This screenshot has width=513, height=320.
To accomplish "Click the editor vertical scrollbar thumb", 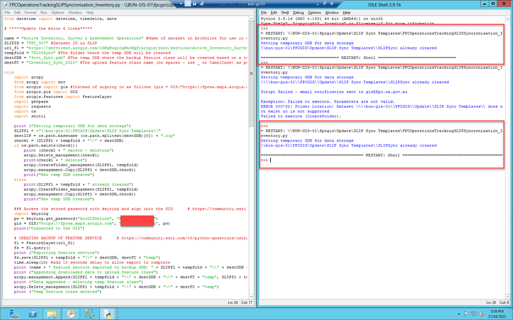I will coord(251,74).
